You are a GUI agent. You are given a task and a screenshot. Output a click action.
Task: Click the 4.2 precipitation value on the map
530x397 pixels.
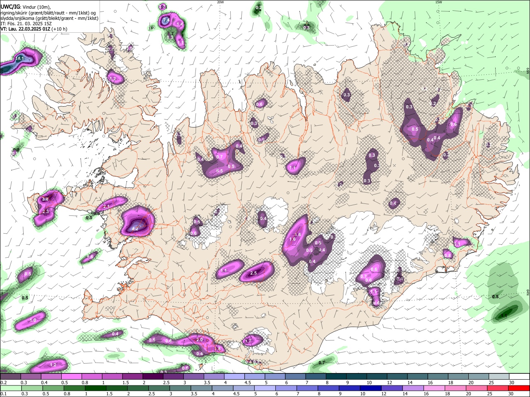(135, 228)
